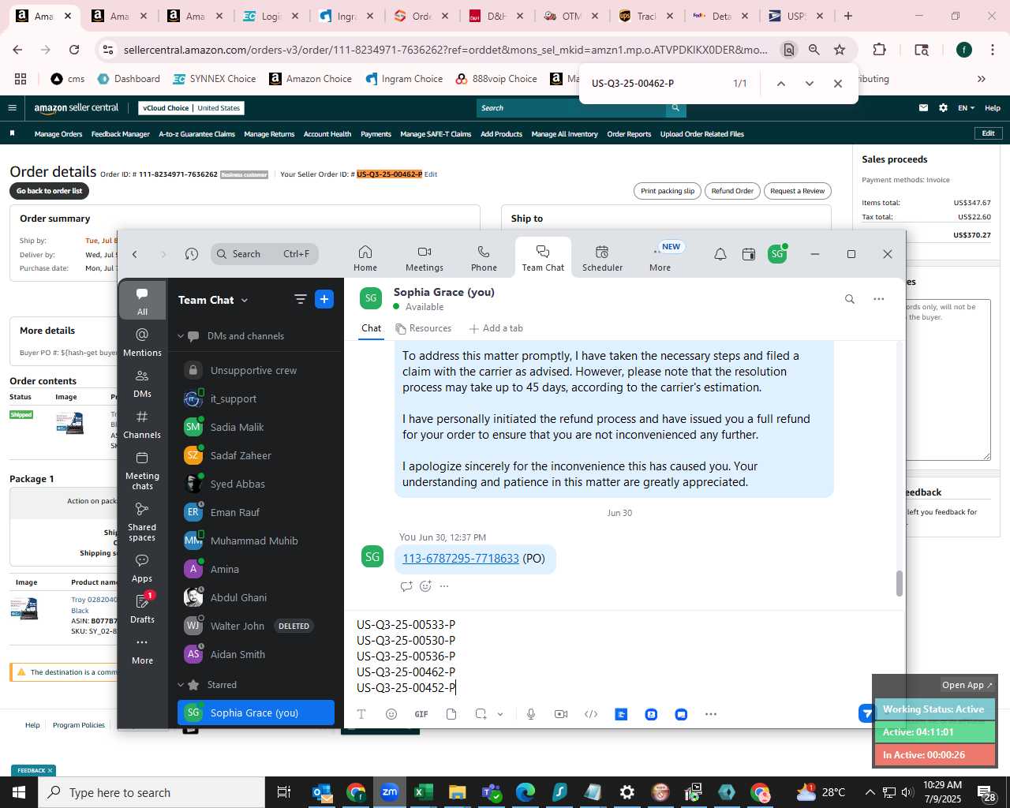The height and width of the screenshot is (808, 1010).
Task: Click the Zoom notifications bell icon
Action: click(x=720, y=254)
